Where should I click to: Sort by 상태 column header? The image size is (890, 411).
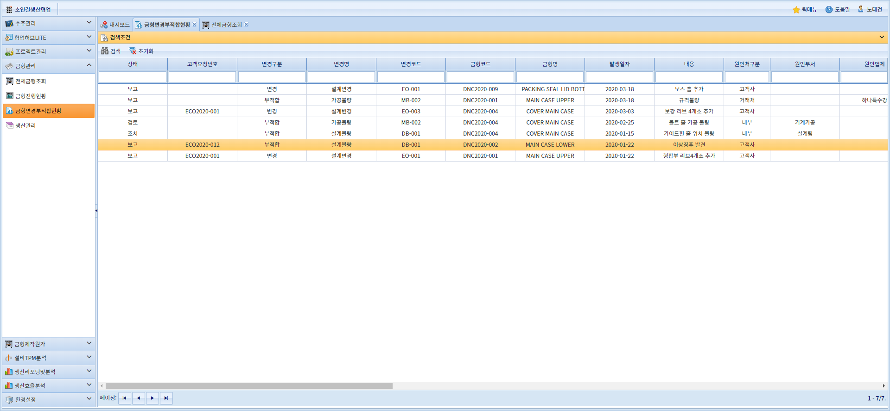(x=133, y=64)
